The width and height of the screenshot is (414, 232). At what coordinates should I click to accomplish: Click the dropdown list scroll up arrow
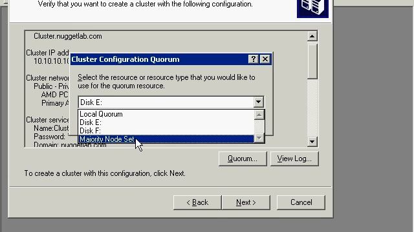[259, 115]
